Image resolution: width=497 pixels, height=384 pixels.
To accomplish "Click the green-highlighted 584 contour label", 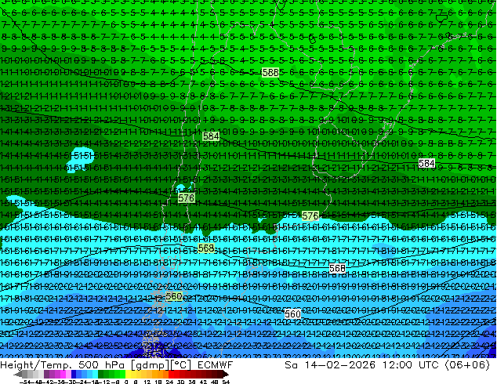I will coord(211,136).
